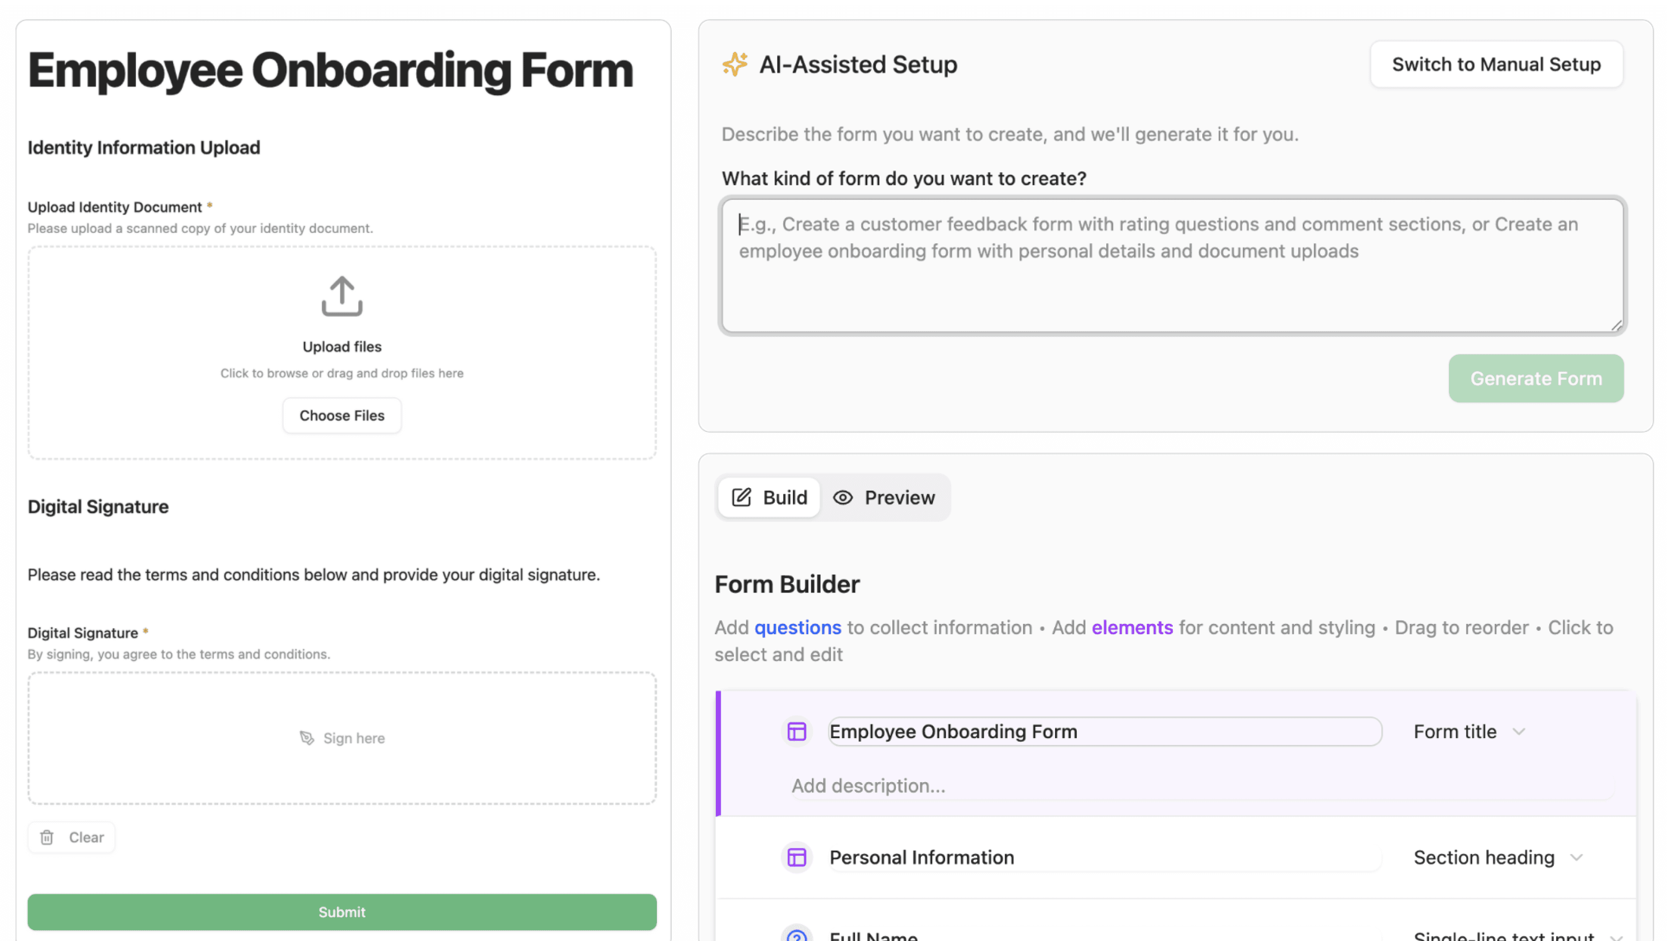Click the eye icon on the Preview tab

[x=843, y=497]
